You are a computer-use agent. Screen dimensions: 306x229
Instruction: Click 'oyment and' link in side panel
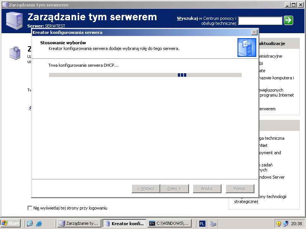(x=270, y=153)
